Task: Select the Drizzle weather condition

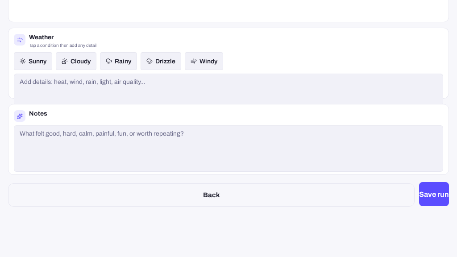Action: click(161, 61)
